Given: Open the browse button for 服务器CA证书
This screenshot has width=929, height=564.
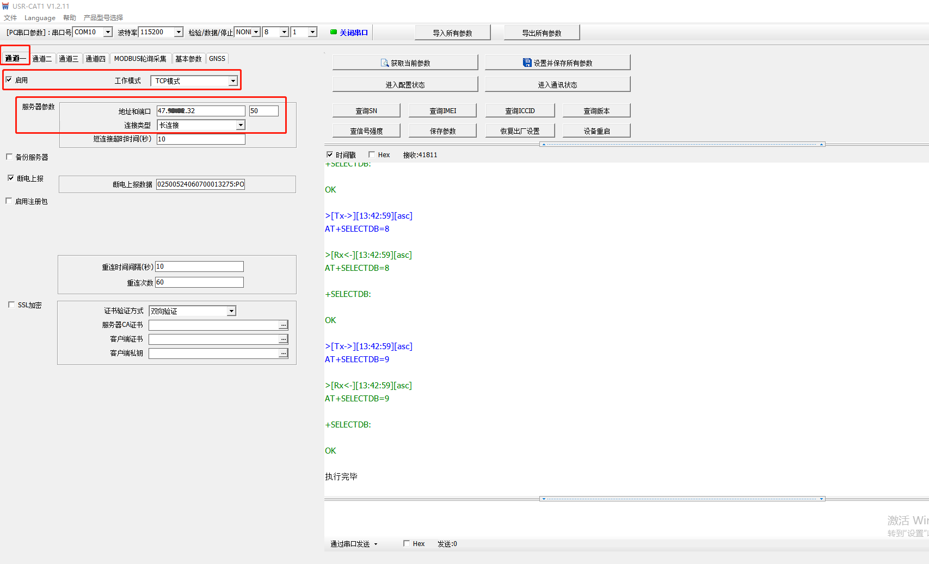Looking at the screenshot, I should [283, 325].
